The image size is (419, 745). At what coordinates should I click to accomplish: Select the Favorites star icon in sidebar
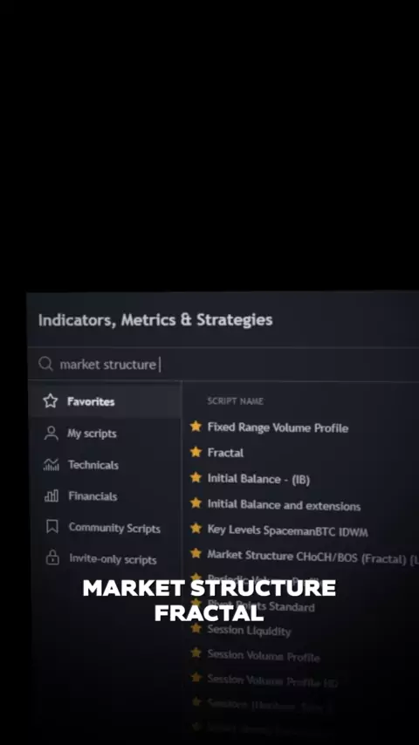51,401
